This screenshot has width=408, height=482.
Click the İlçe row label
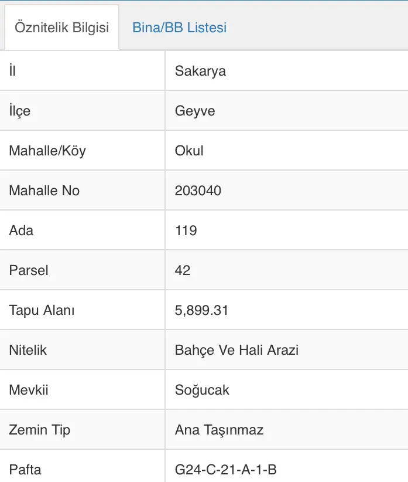tap(20, 111)
